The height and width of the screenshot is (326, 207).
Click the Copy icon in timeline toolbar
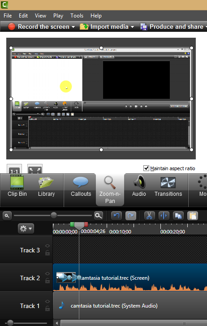(178, 216)
